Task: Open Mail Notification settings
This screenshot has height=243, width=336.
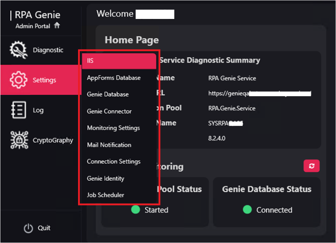Action: coord(109,145)
